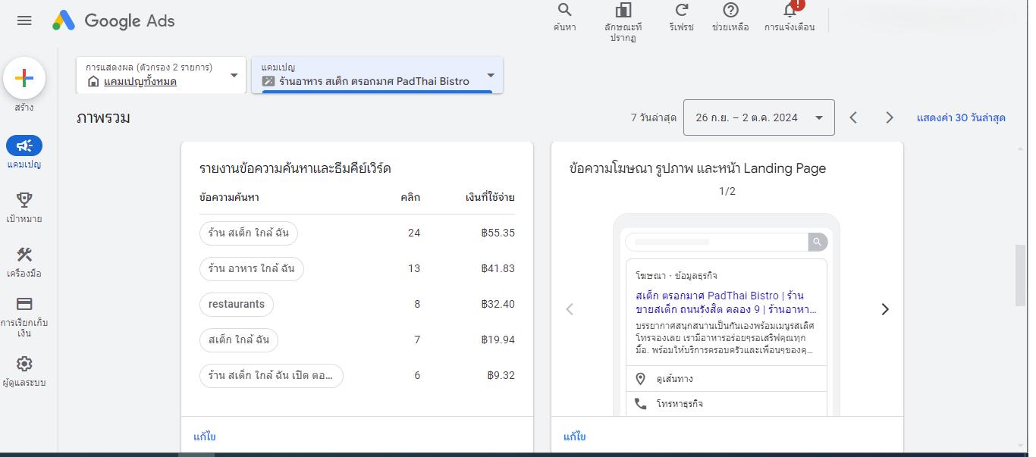Open the help question mark icon
The width and height of the screenshot is (1036, 457).
coord(730,11)
